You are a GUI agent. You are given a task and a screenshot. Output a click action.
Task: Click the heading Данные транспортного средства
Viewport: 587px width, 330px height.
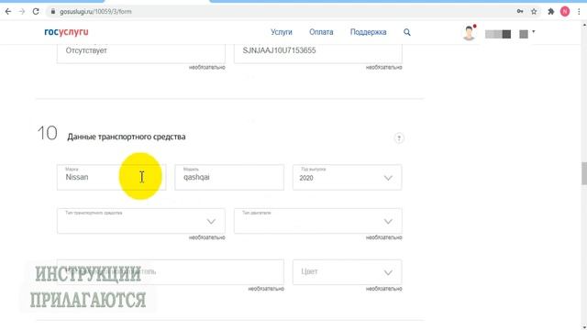[x=127, y=137]
